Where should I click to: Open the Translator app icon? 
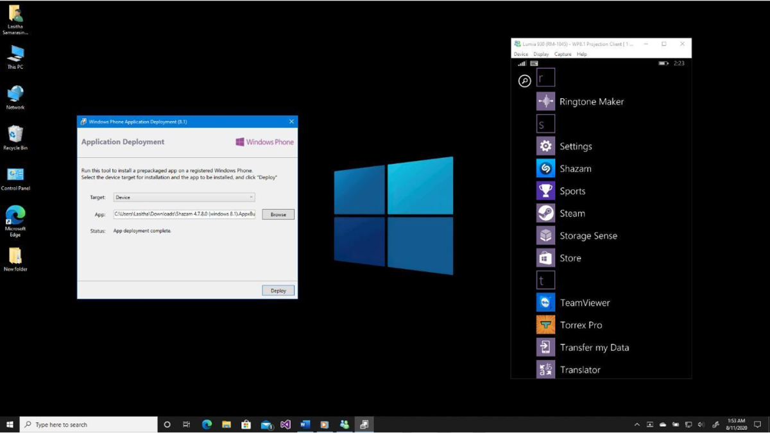pyautogui.click(x=545, y=369)
